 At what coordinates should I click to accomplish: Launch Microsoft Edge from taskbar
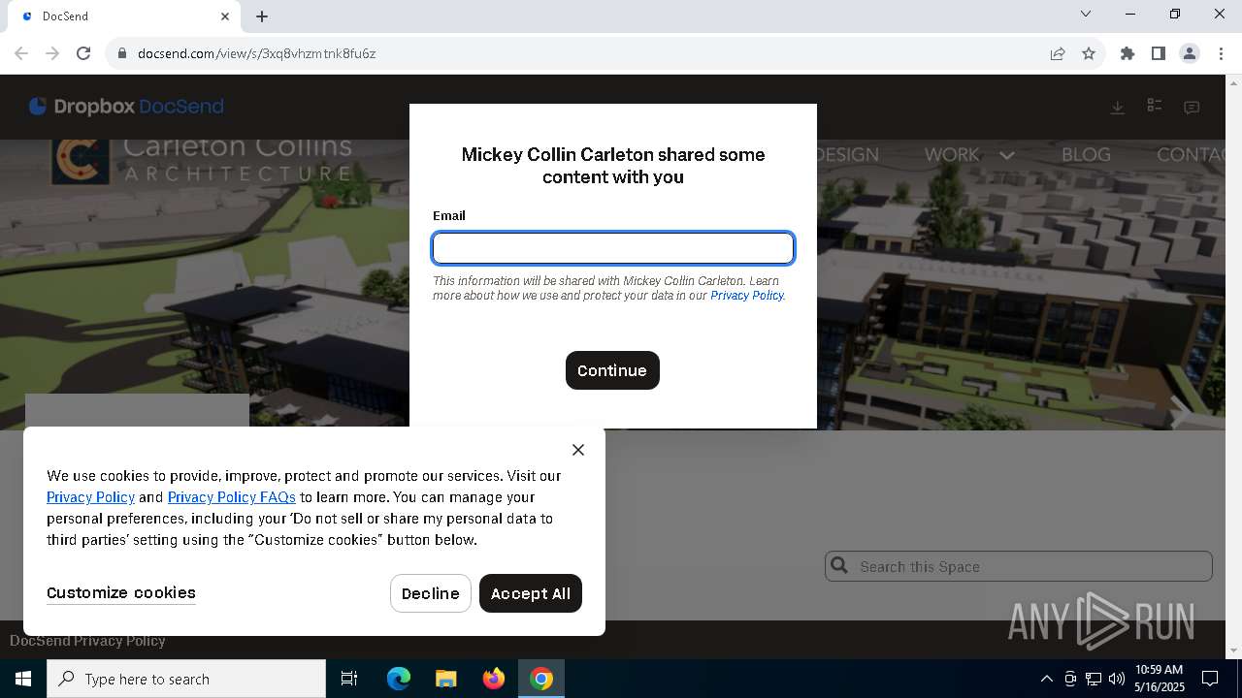[399, 679]
